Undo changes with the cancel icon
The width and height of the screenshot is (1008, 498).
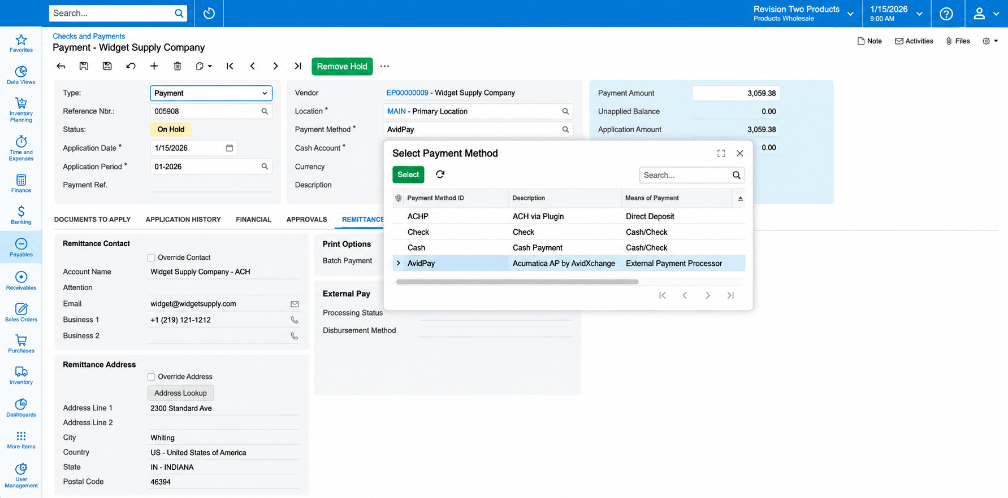coord(131,66)
